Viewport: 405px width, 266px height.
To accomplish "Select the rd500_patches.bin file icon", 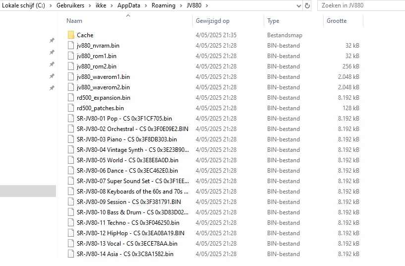I will tap(71, 108).
